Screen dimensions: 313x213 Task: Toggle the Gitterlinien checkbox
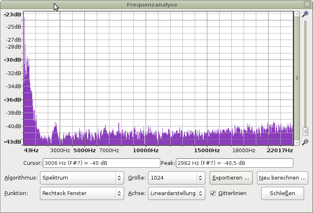[213, 193]
